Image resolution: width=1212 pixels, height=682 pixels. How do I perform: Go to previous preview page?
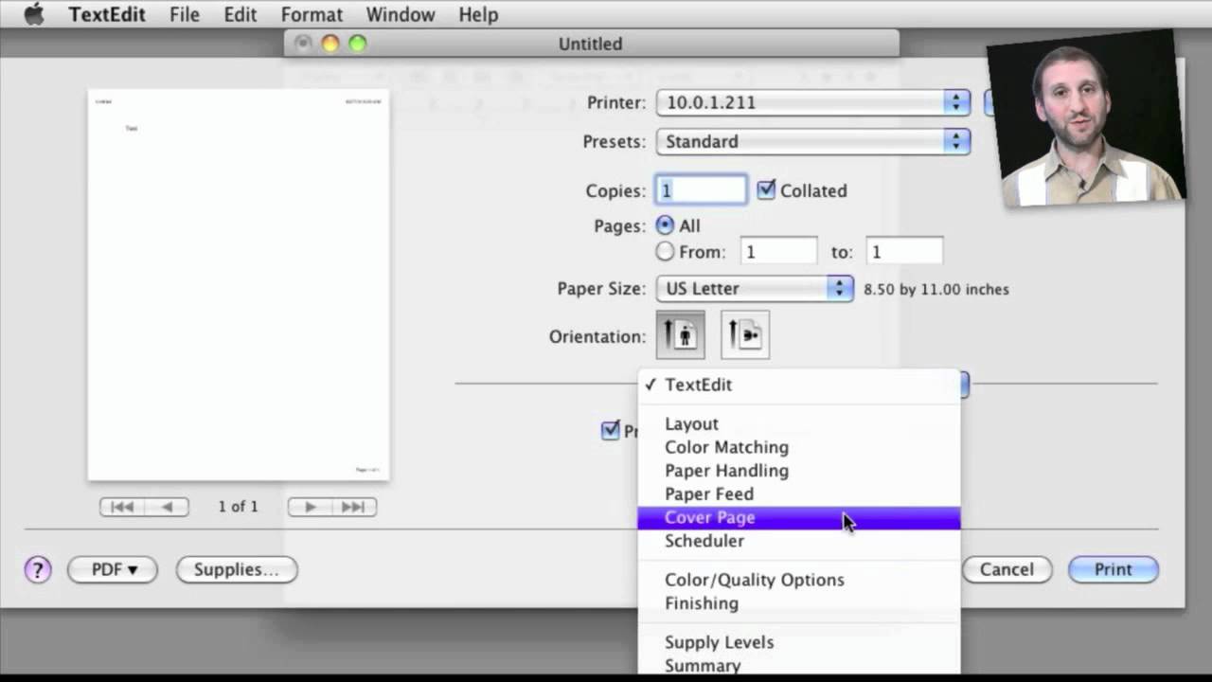pyautogui.click(x=167, y=507)
